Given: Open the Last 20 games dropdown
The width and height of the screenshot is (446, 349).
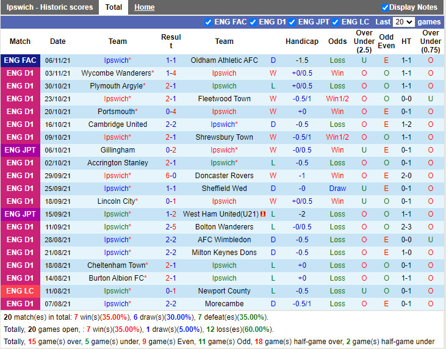Looking at the screenshot, I should pyautogui.click(x=403, y=22).
